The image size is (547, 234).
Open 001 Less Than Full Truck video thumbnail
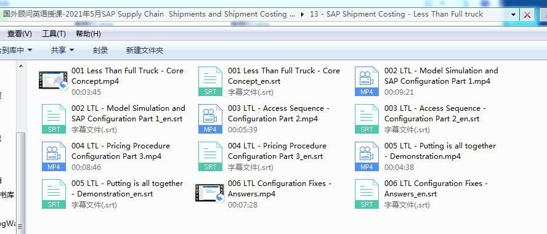pos(54,81)
